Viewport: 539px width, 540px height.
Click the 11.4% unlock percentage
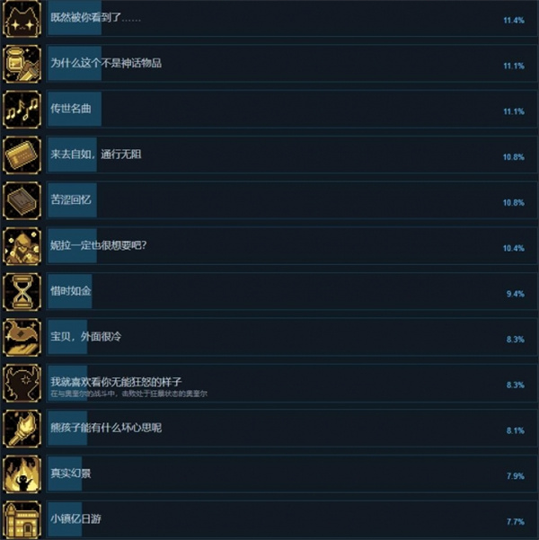pyautogui.click(x=514, y=21)
